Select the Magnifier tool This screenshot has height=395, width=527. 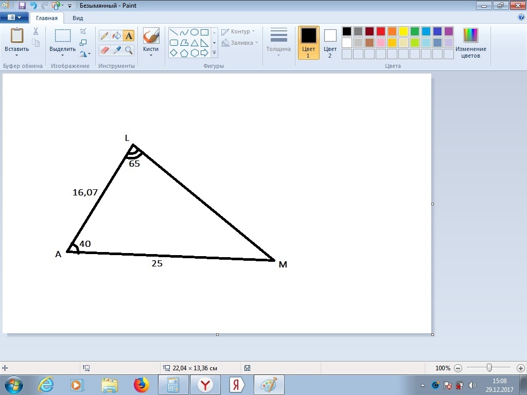pyautogui.click(x=129, y=50)
